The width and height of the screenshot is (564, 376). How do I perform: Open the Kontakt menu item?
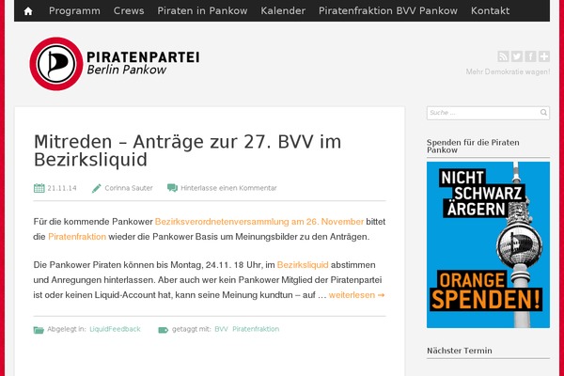(491, 10)
